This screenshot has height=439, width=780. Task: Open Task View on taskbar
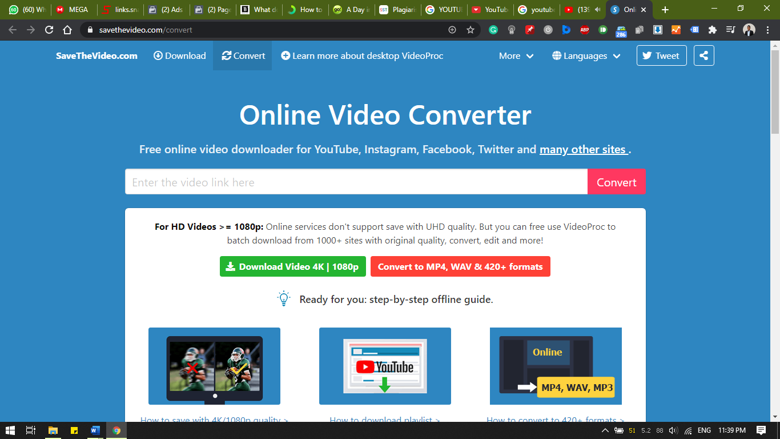[31, 430]
